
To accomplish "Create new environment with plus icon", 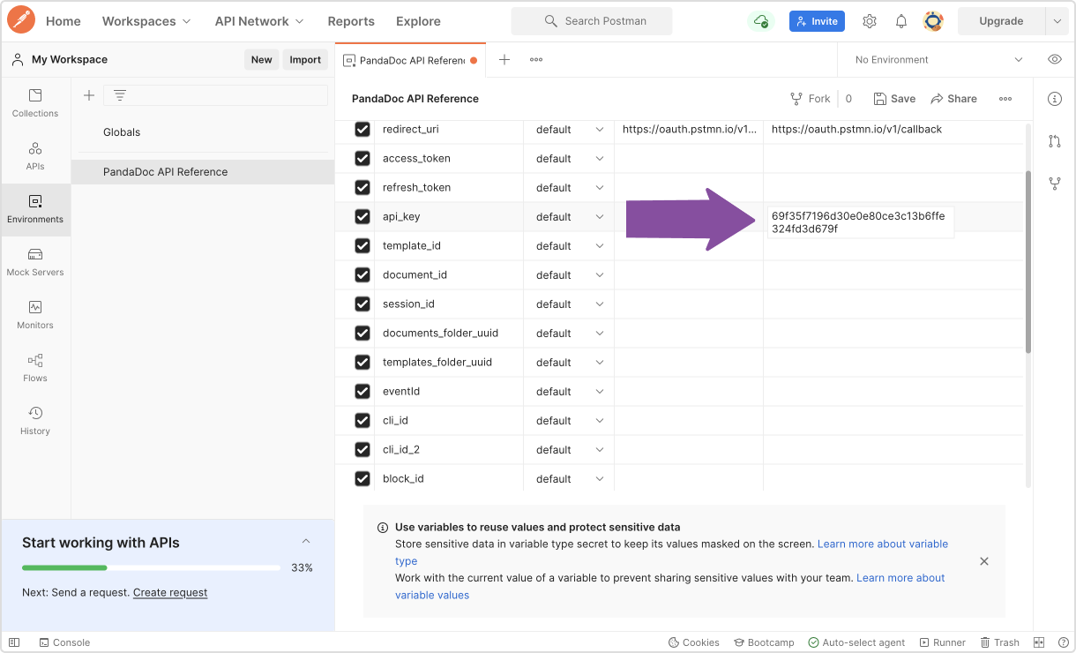I will tap(88, 95).
